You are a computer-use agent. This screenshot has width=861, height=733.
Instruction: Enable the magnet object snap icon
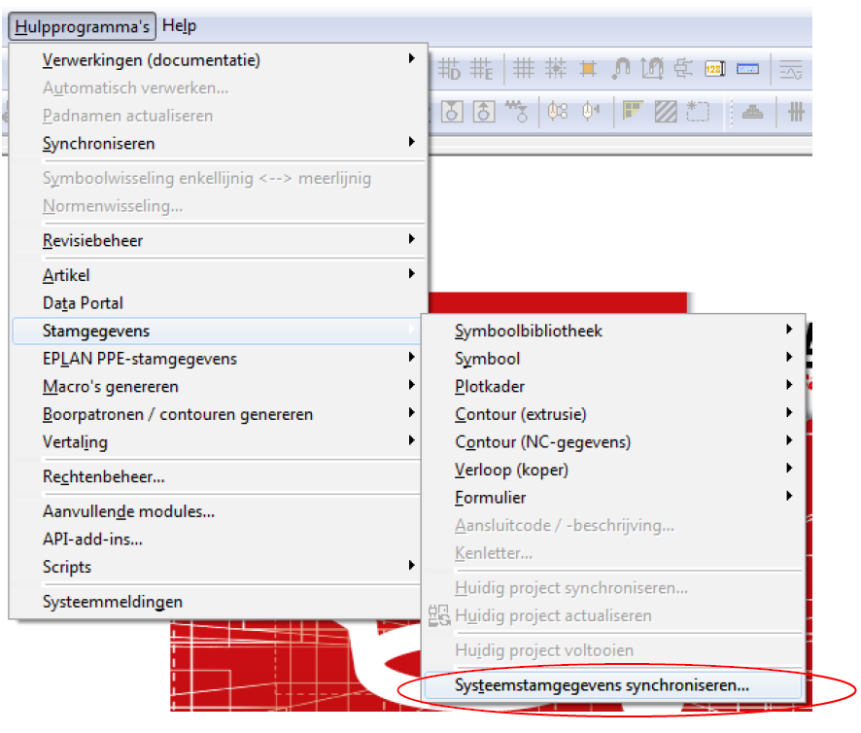(x=621, y=69)
